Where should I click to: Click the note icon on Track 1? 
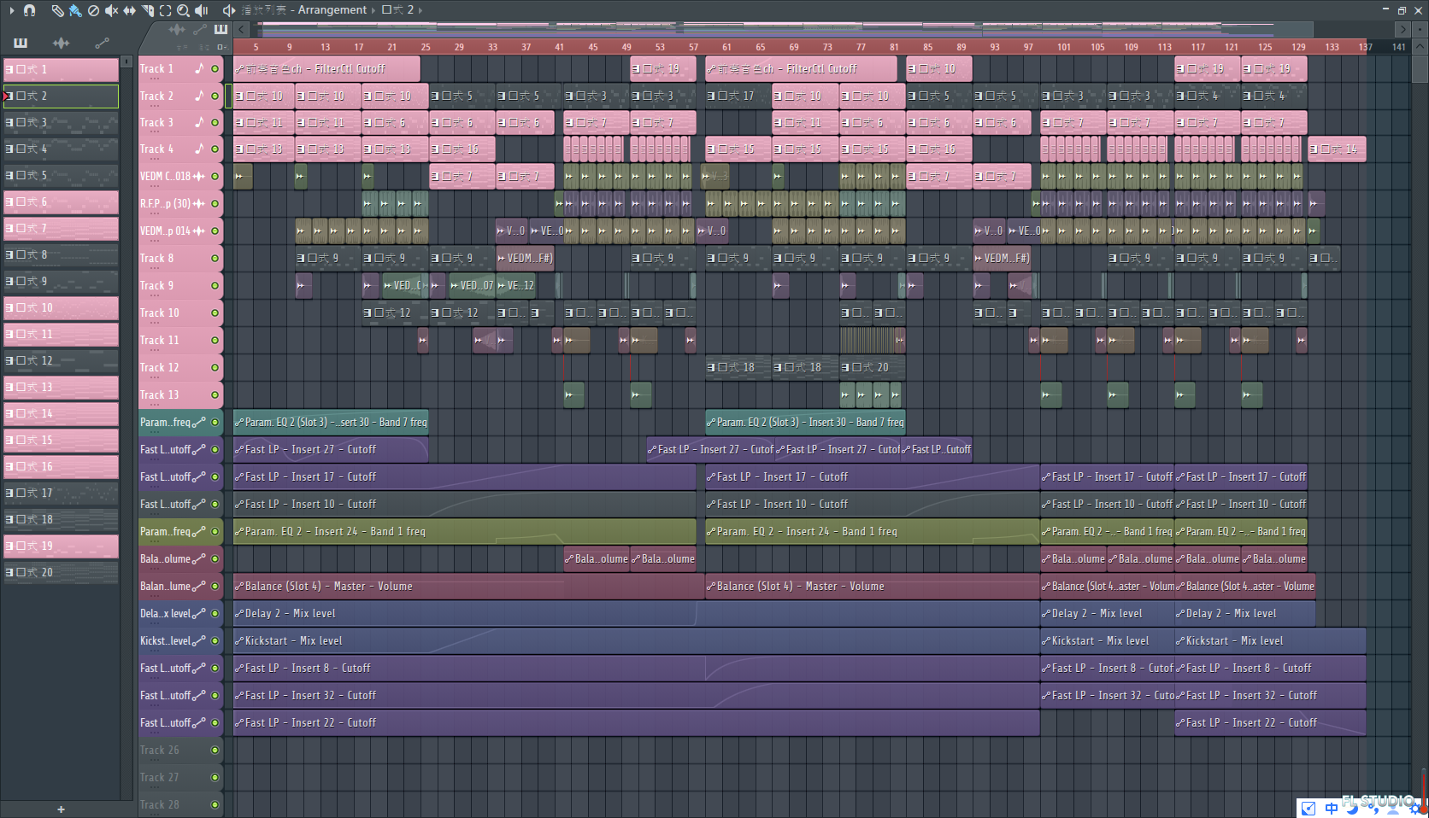click(199, 68)
